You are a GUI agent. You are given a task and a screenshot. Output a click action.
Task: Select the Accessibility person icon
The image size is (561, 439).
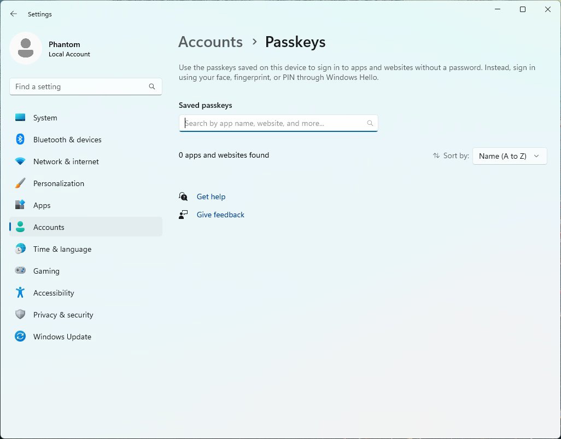point(20,292)
